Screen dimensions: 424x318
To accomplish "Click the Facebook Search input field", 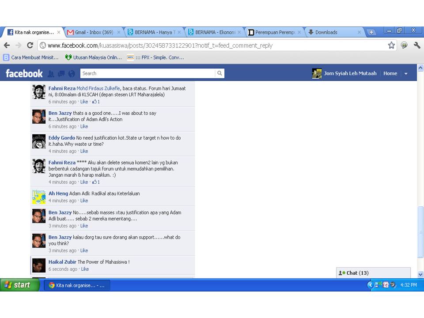I will coord(148,73).
